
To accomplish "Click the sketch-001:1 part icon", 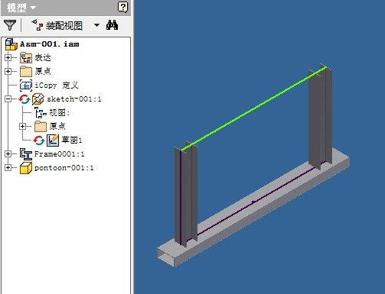I will point(38,99).
